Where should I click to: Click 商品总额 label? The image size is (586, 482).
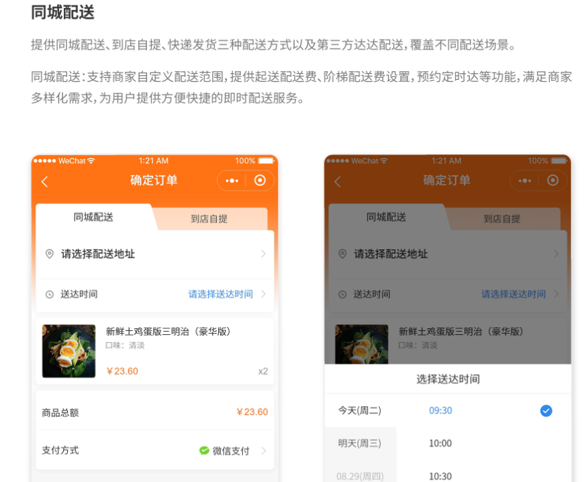(x=60, y=412)
